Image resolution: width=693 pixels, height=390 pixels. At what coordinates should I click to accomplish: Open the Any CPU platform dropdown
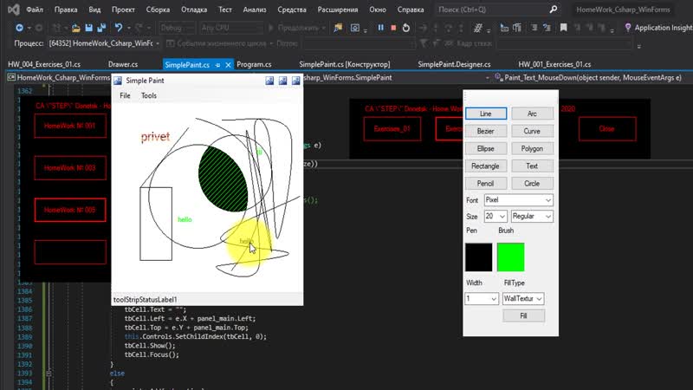point(230,28)
